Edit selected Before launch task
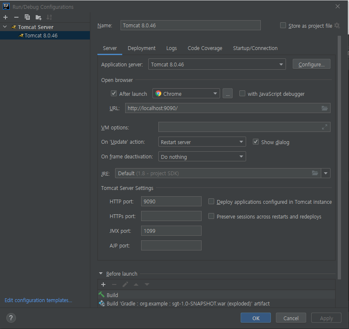This screenshot has height=329, width=349. point(125,284)
